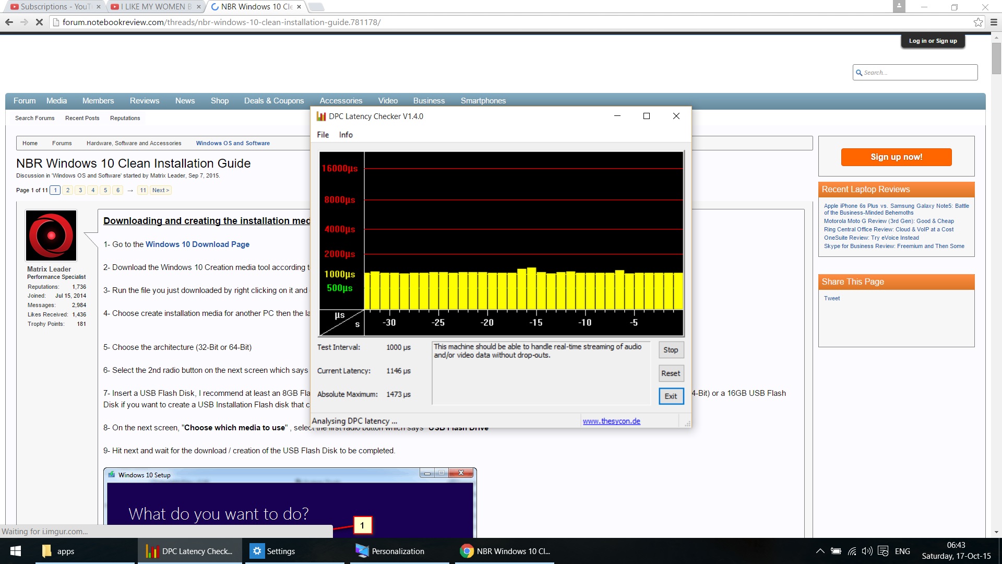The width and height of the screenshot is (1002, 564).
Task: Close the Subscriptions YouTube tab
Action: pos(98,7)
